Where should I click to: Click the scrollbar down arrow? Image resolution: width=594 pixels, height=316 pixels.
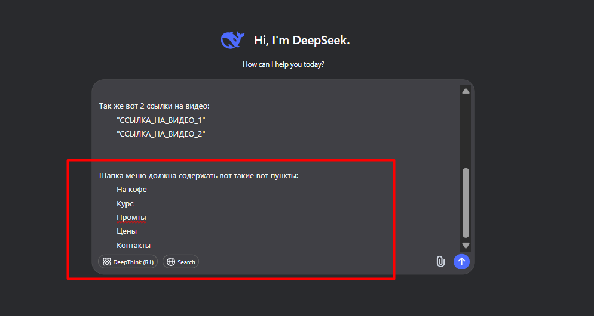466,246
